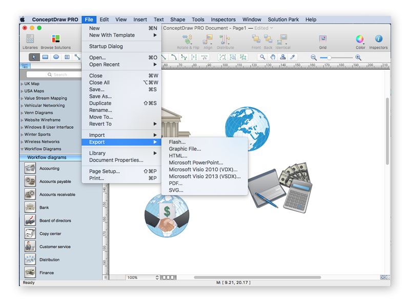The image size is (410, 302).
Task: Choose PDF... from Export submenu
Action: [176, 183]
